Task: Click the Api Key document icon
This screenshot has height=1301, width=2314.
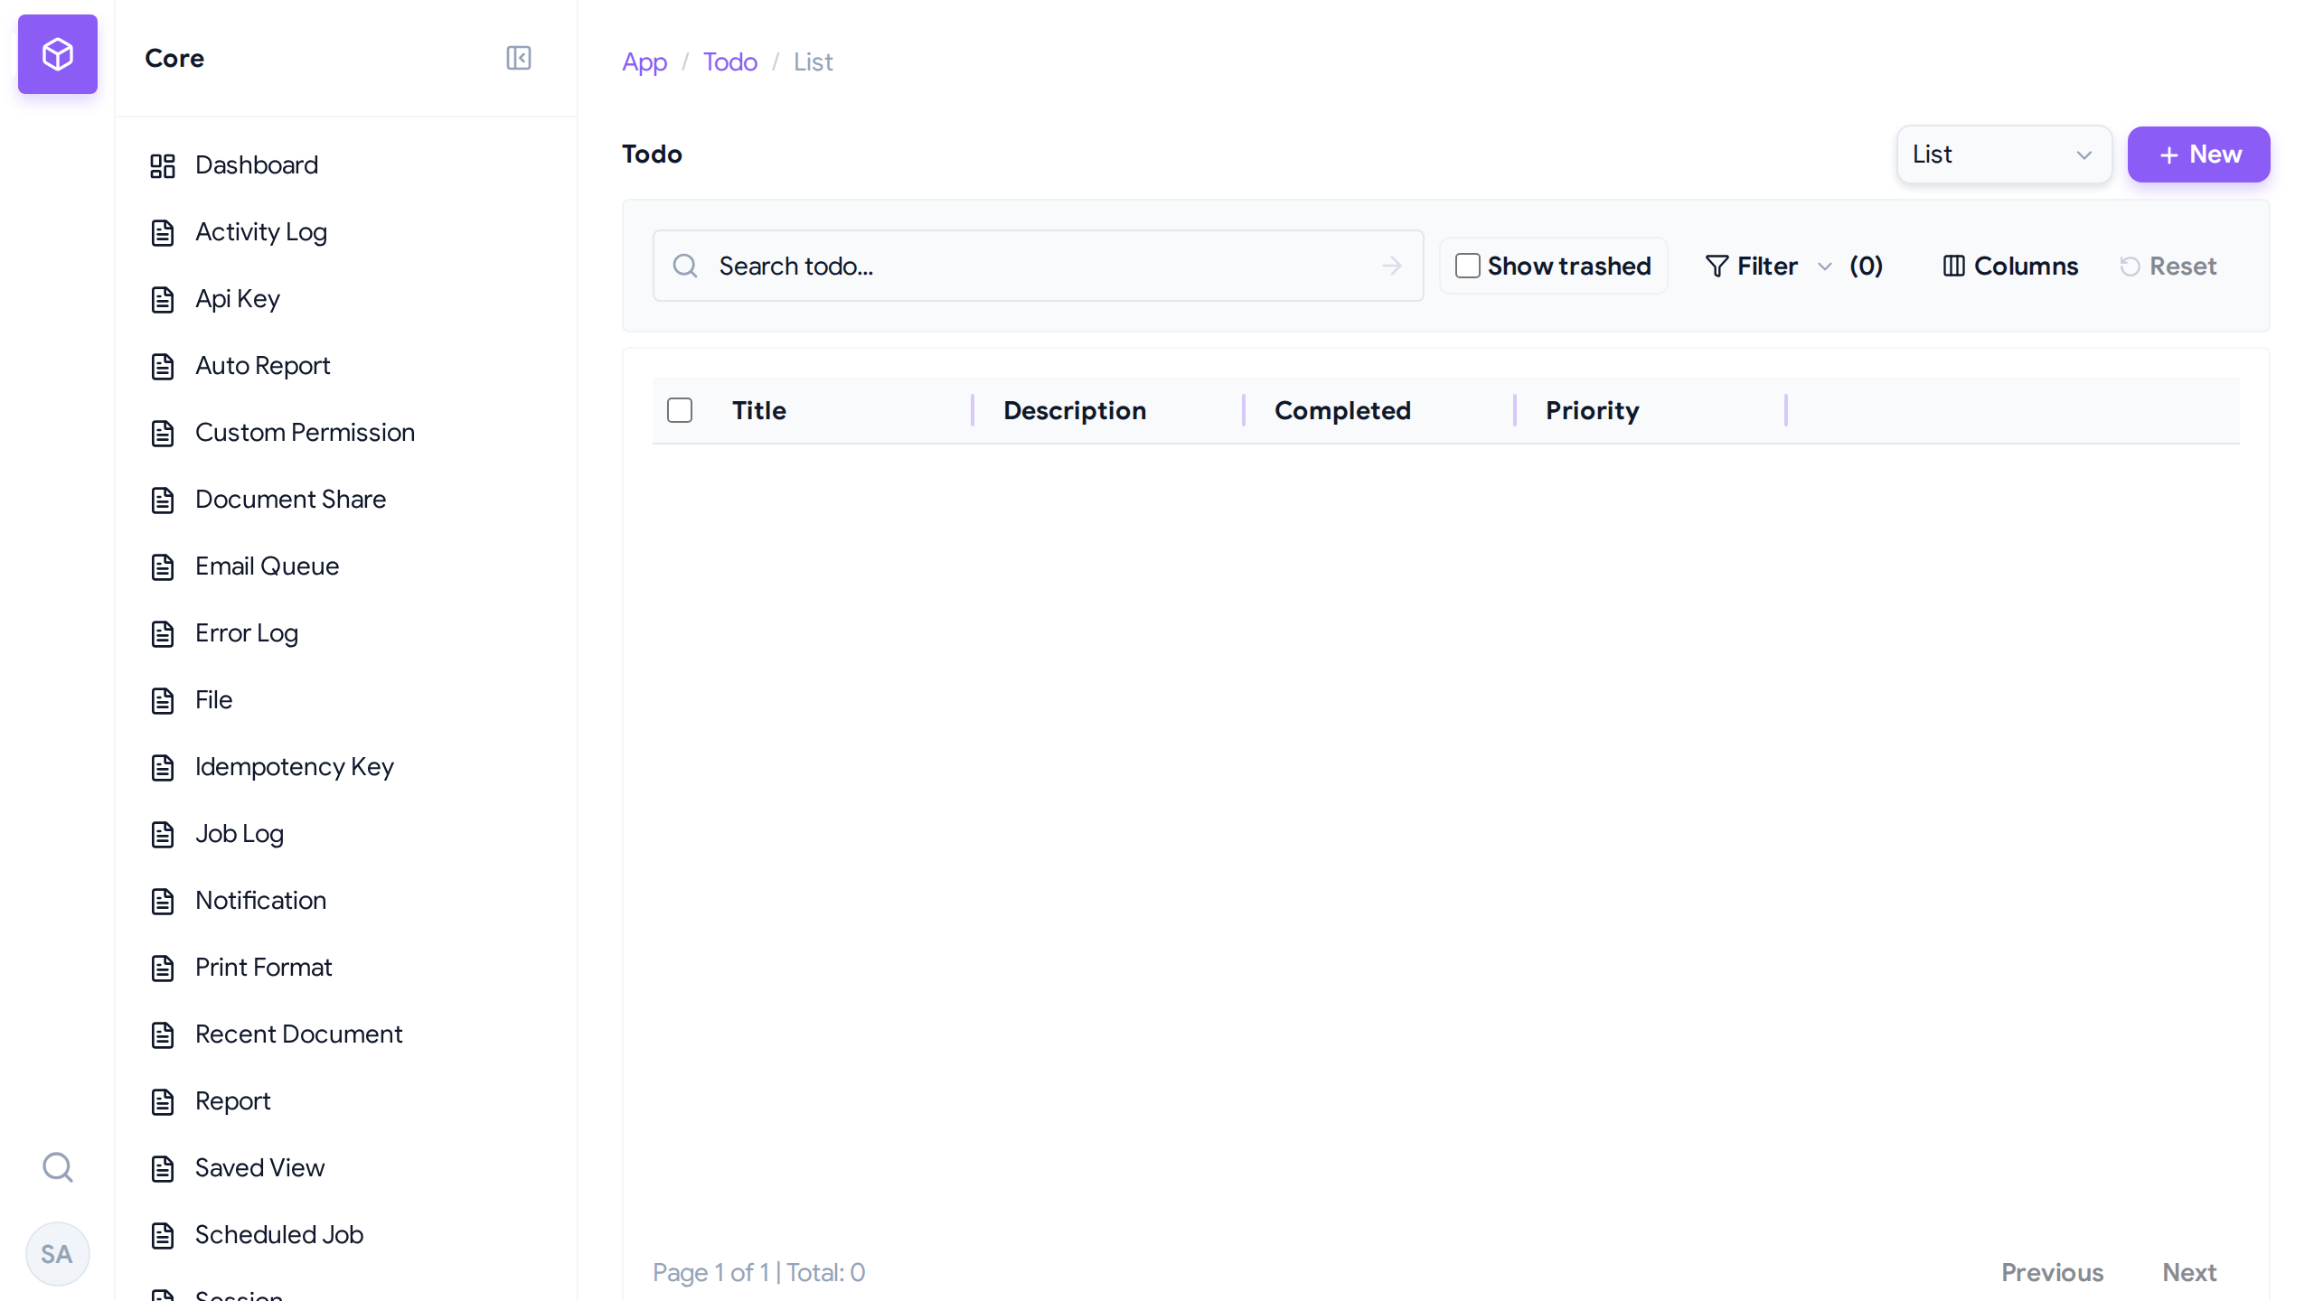Action: coord(163,299)
